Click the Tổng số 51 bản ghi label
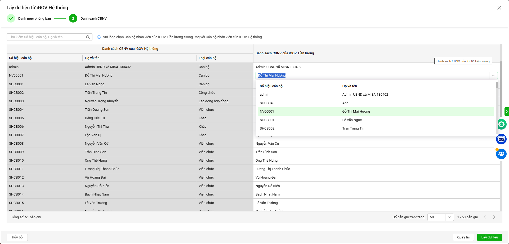Viewport: 509px width, 244px height. click(x=26, y=217)
